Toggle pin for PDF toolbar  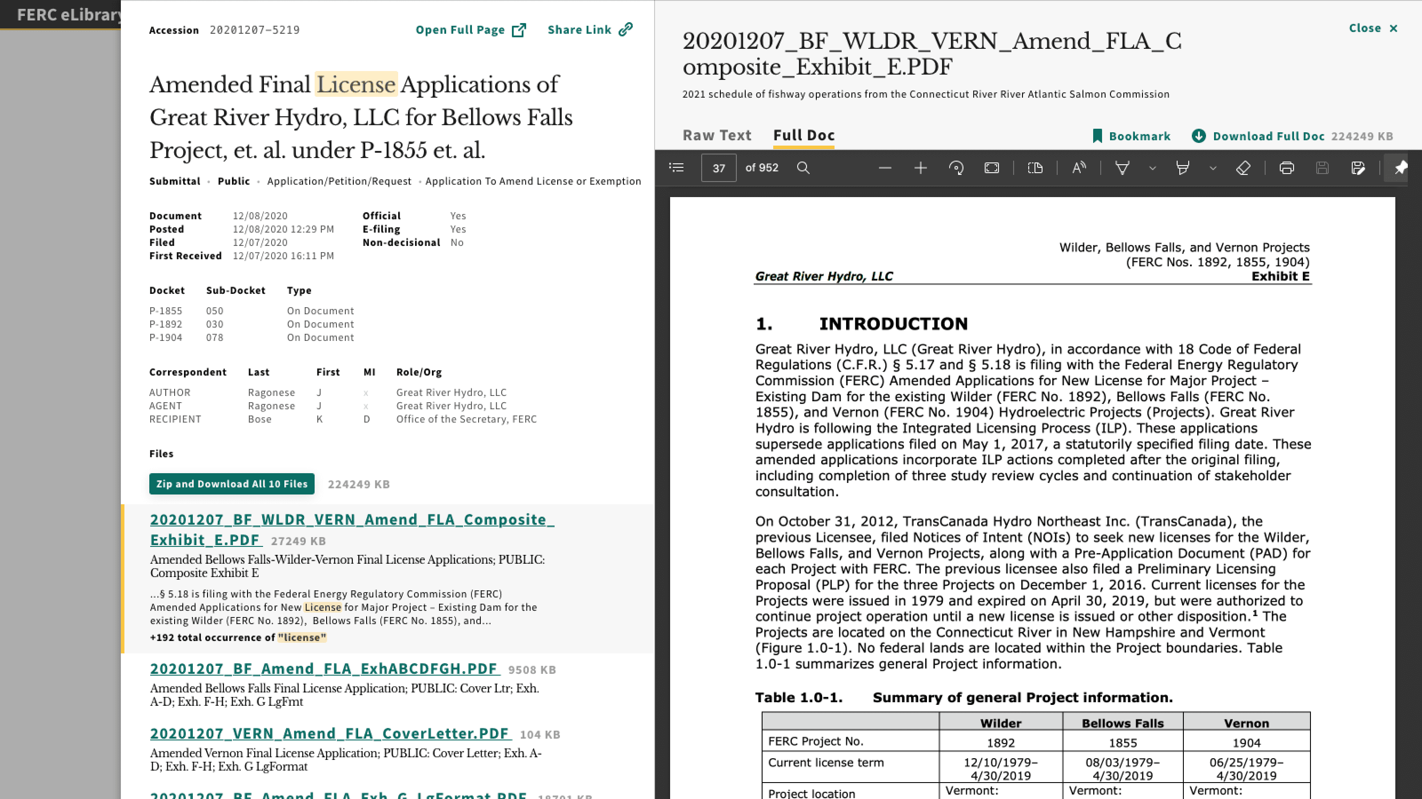pos(1401,168)
